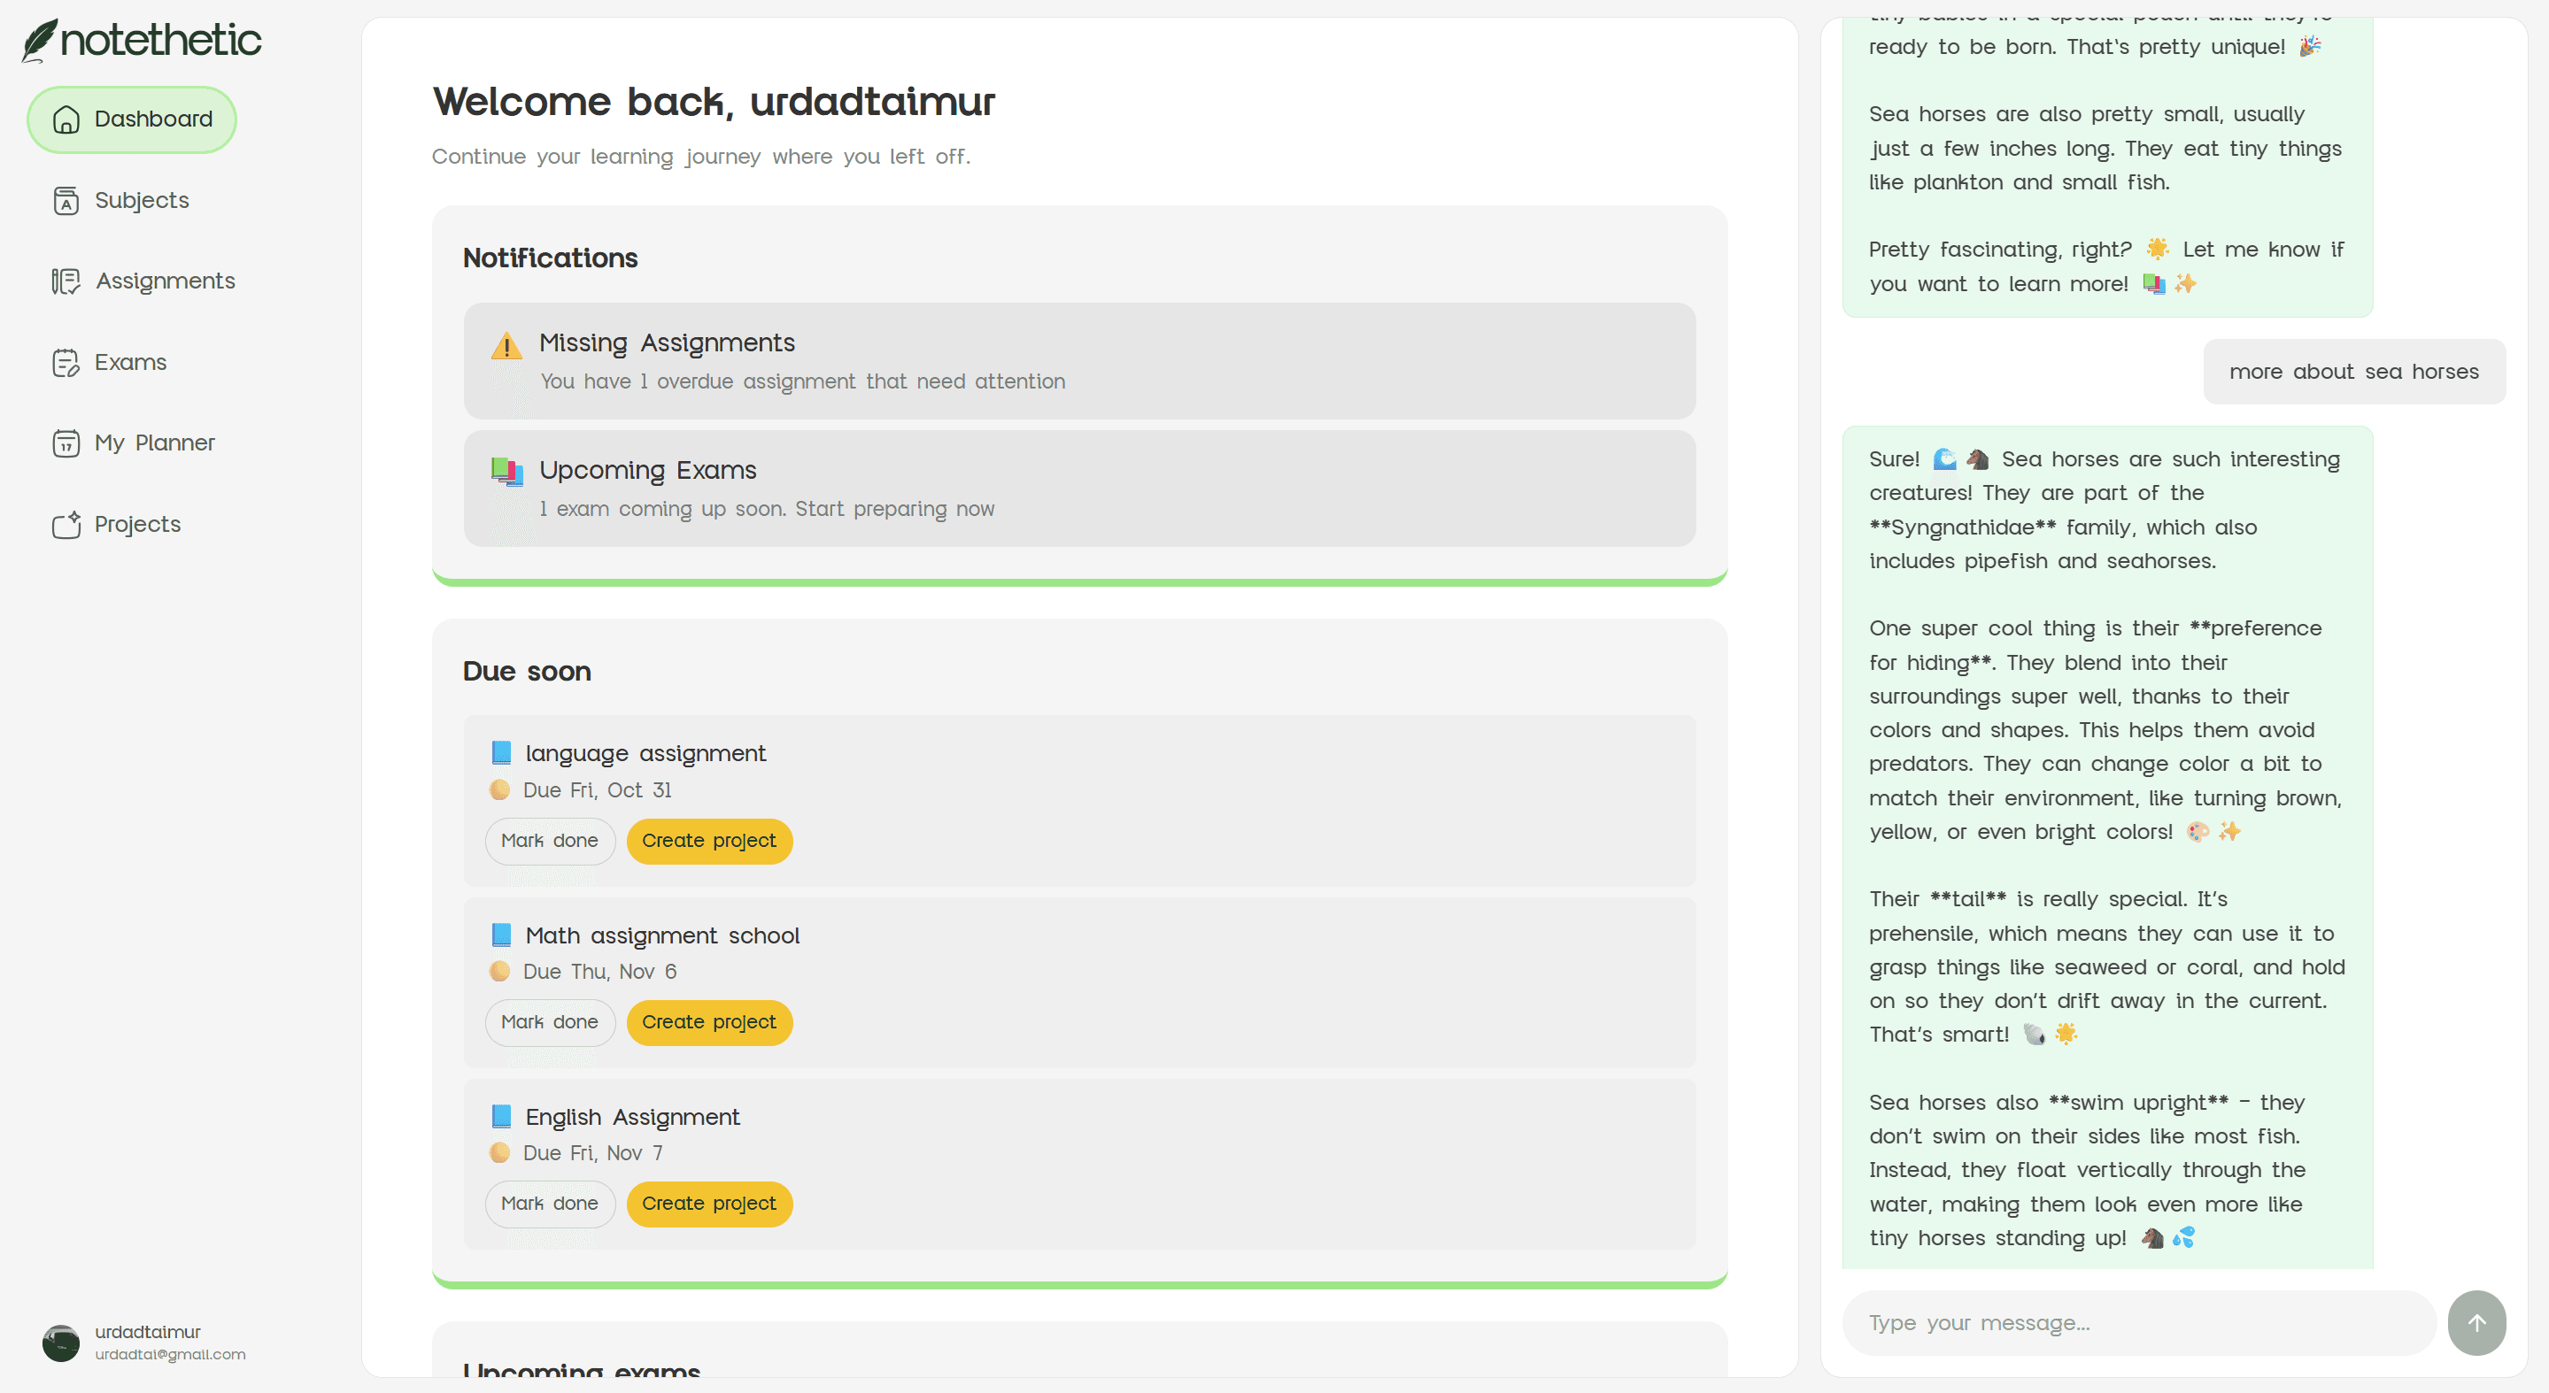
Task: Click the English Assignment title
Action: tap(632, 1117)
